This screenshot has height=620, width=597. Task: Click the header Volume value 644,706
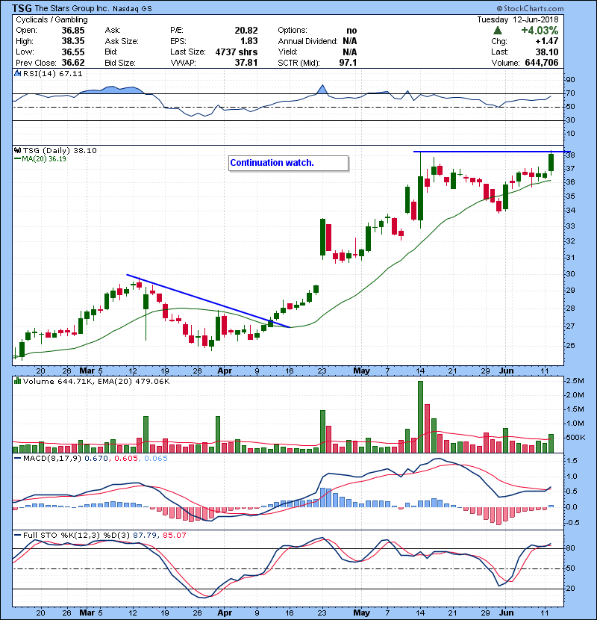click(542, 63)
